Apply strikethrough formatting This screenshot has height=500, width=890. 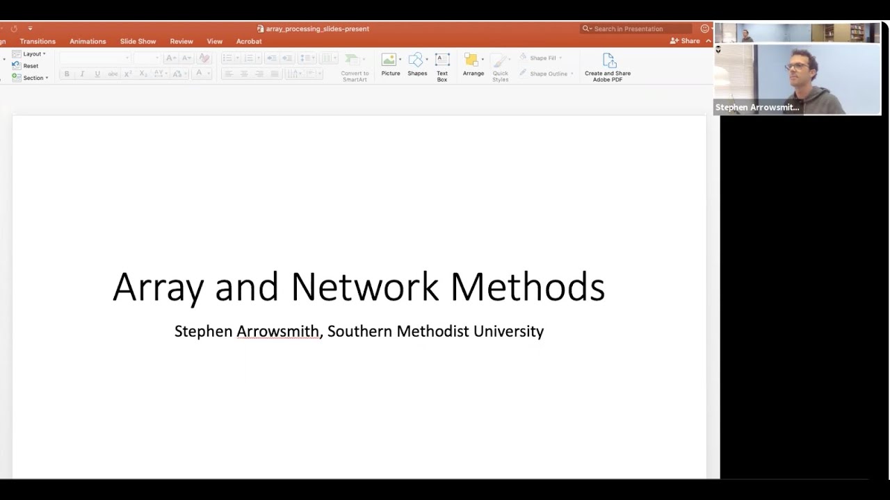pyautogui.click(x=113, y=74)
